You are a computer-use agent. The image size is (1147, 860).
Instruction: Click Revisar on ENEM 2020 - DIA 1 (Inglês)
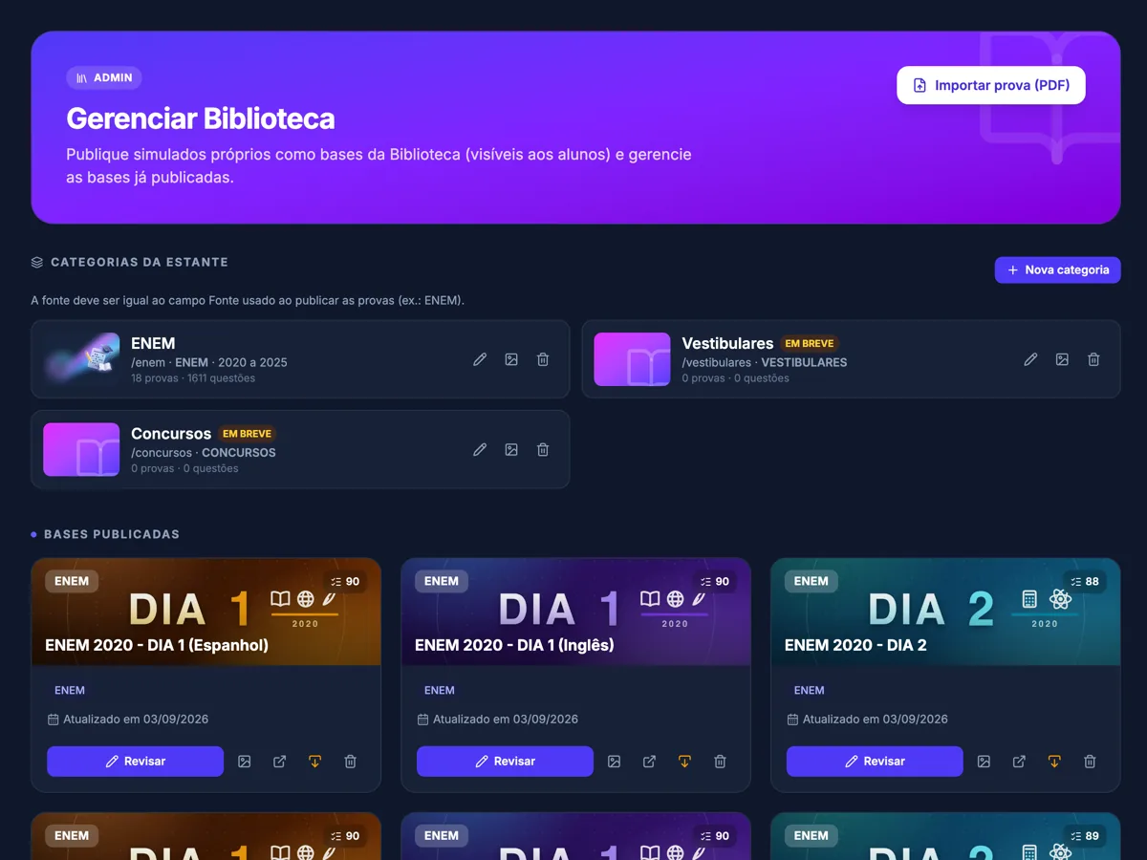tap(505, 762)
